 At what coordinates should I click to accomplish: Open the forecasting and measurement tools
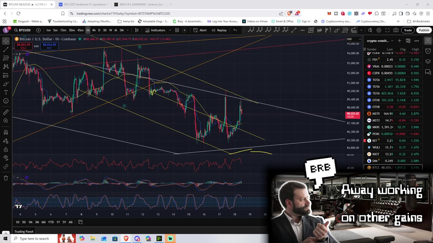coord(6,75)
